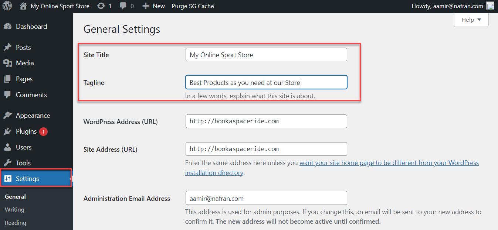Click the Plugins plug icon
Image resolution: width=498 pixels, height=230 pixels.
pyautogui.click(x=7, y=131)
